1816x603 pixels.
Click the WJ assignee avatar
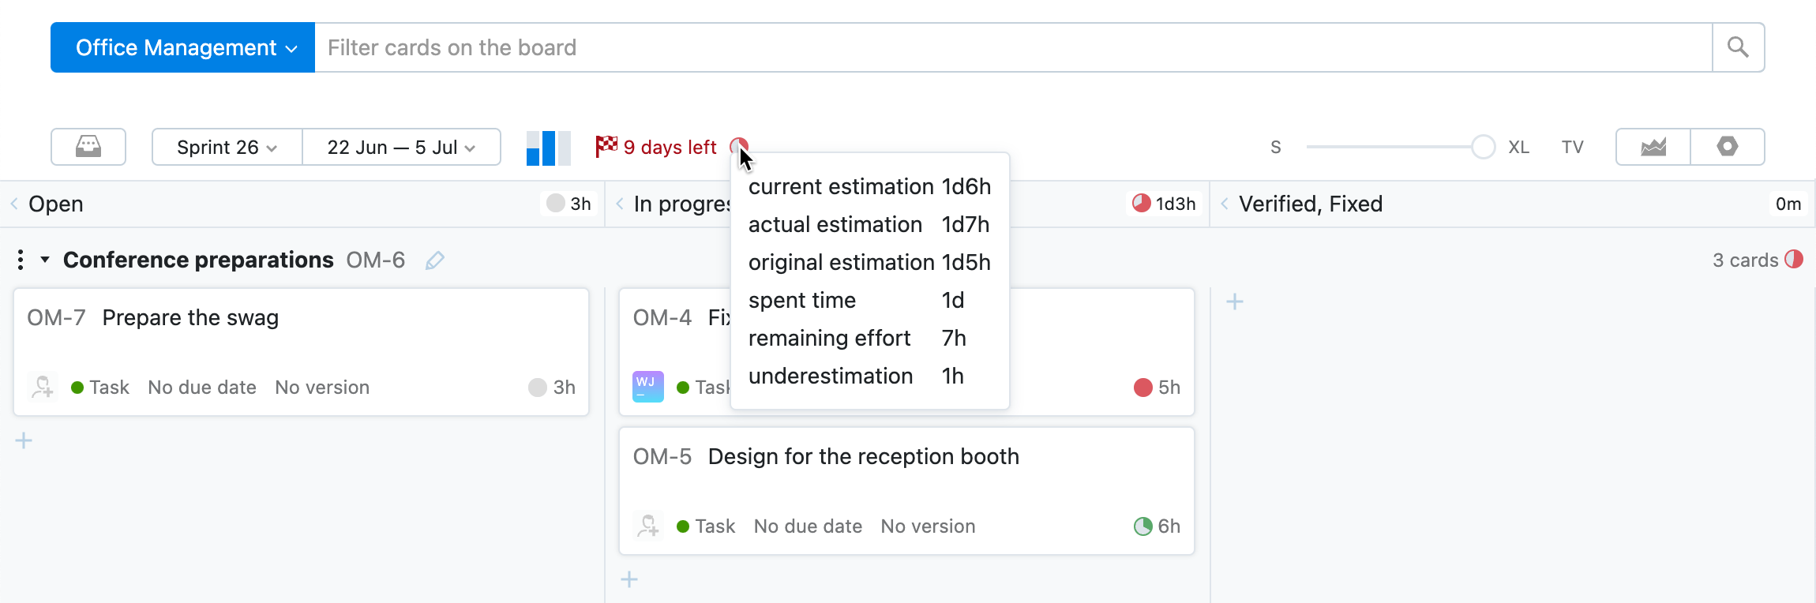click(x=648, y=387)
